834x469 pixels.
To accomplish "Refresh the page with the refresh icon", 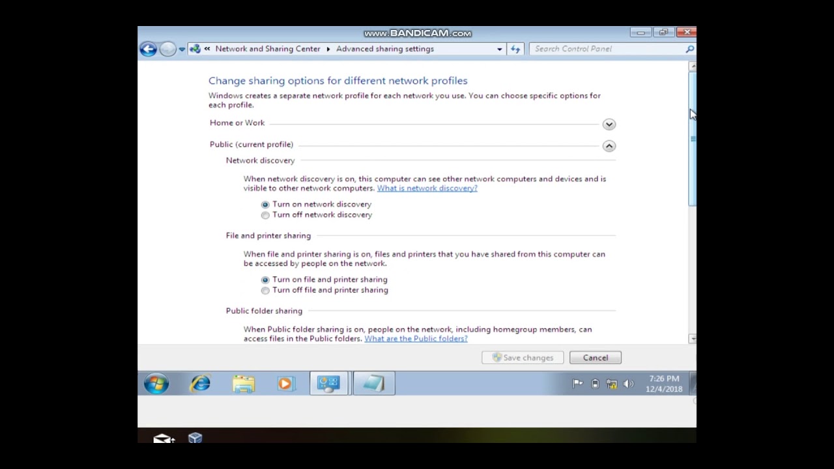I will (x=515, y=49).
